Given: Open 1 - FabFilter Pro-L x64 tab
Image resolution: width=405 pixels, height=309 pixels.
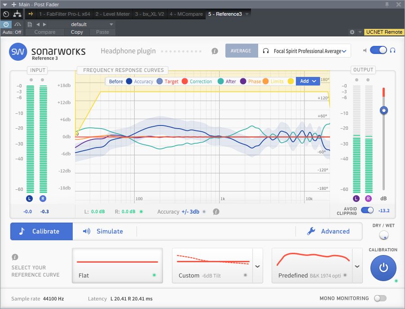Looking at the screenshot, I should pos(65,14).
